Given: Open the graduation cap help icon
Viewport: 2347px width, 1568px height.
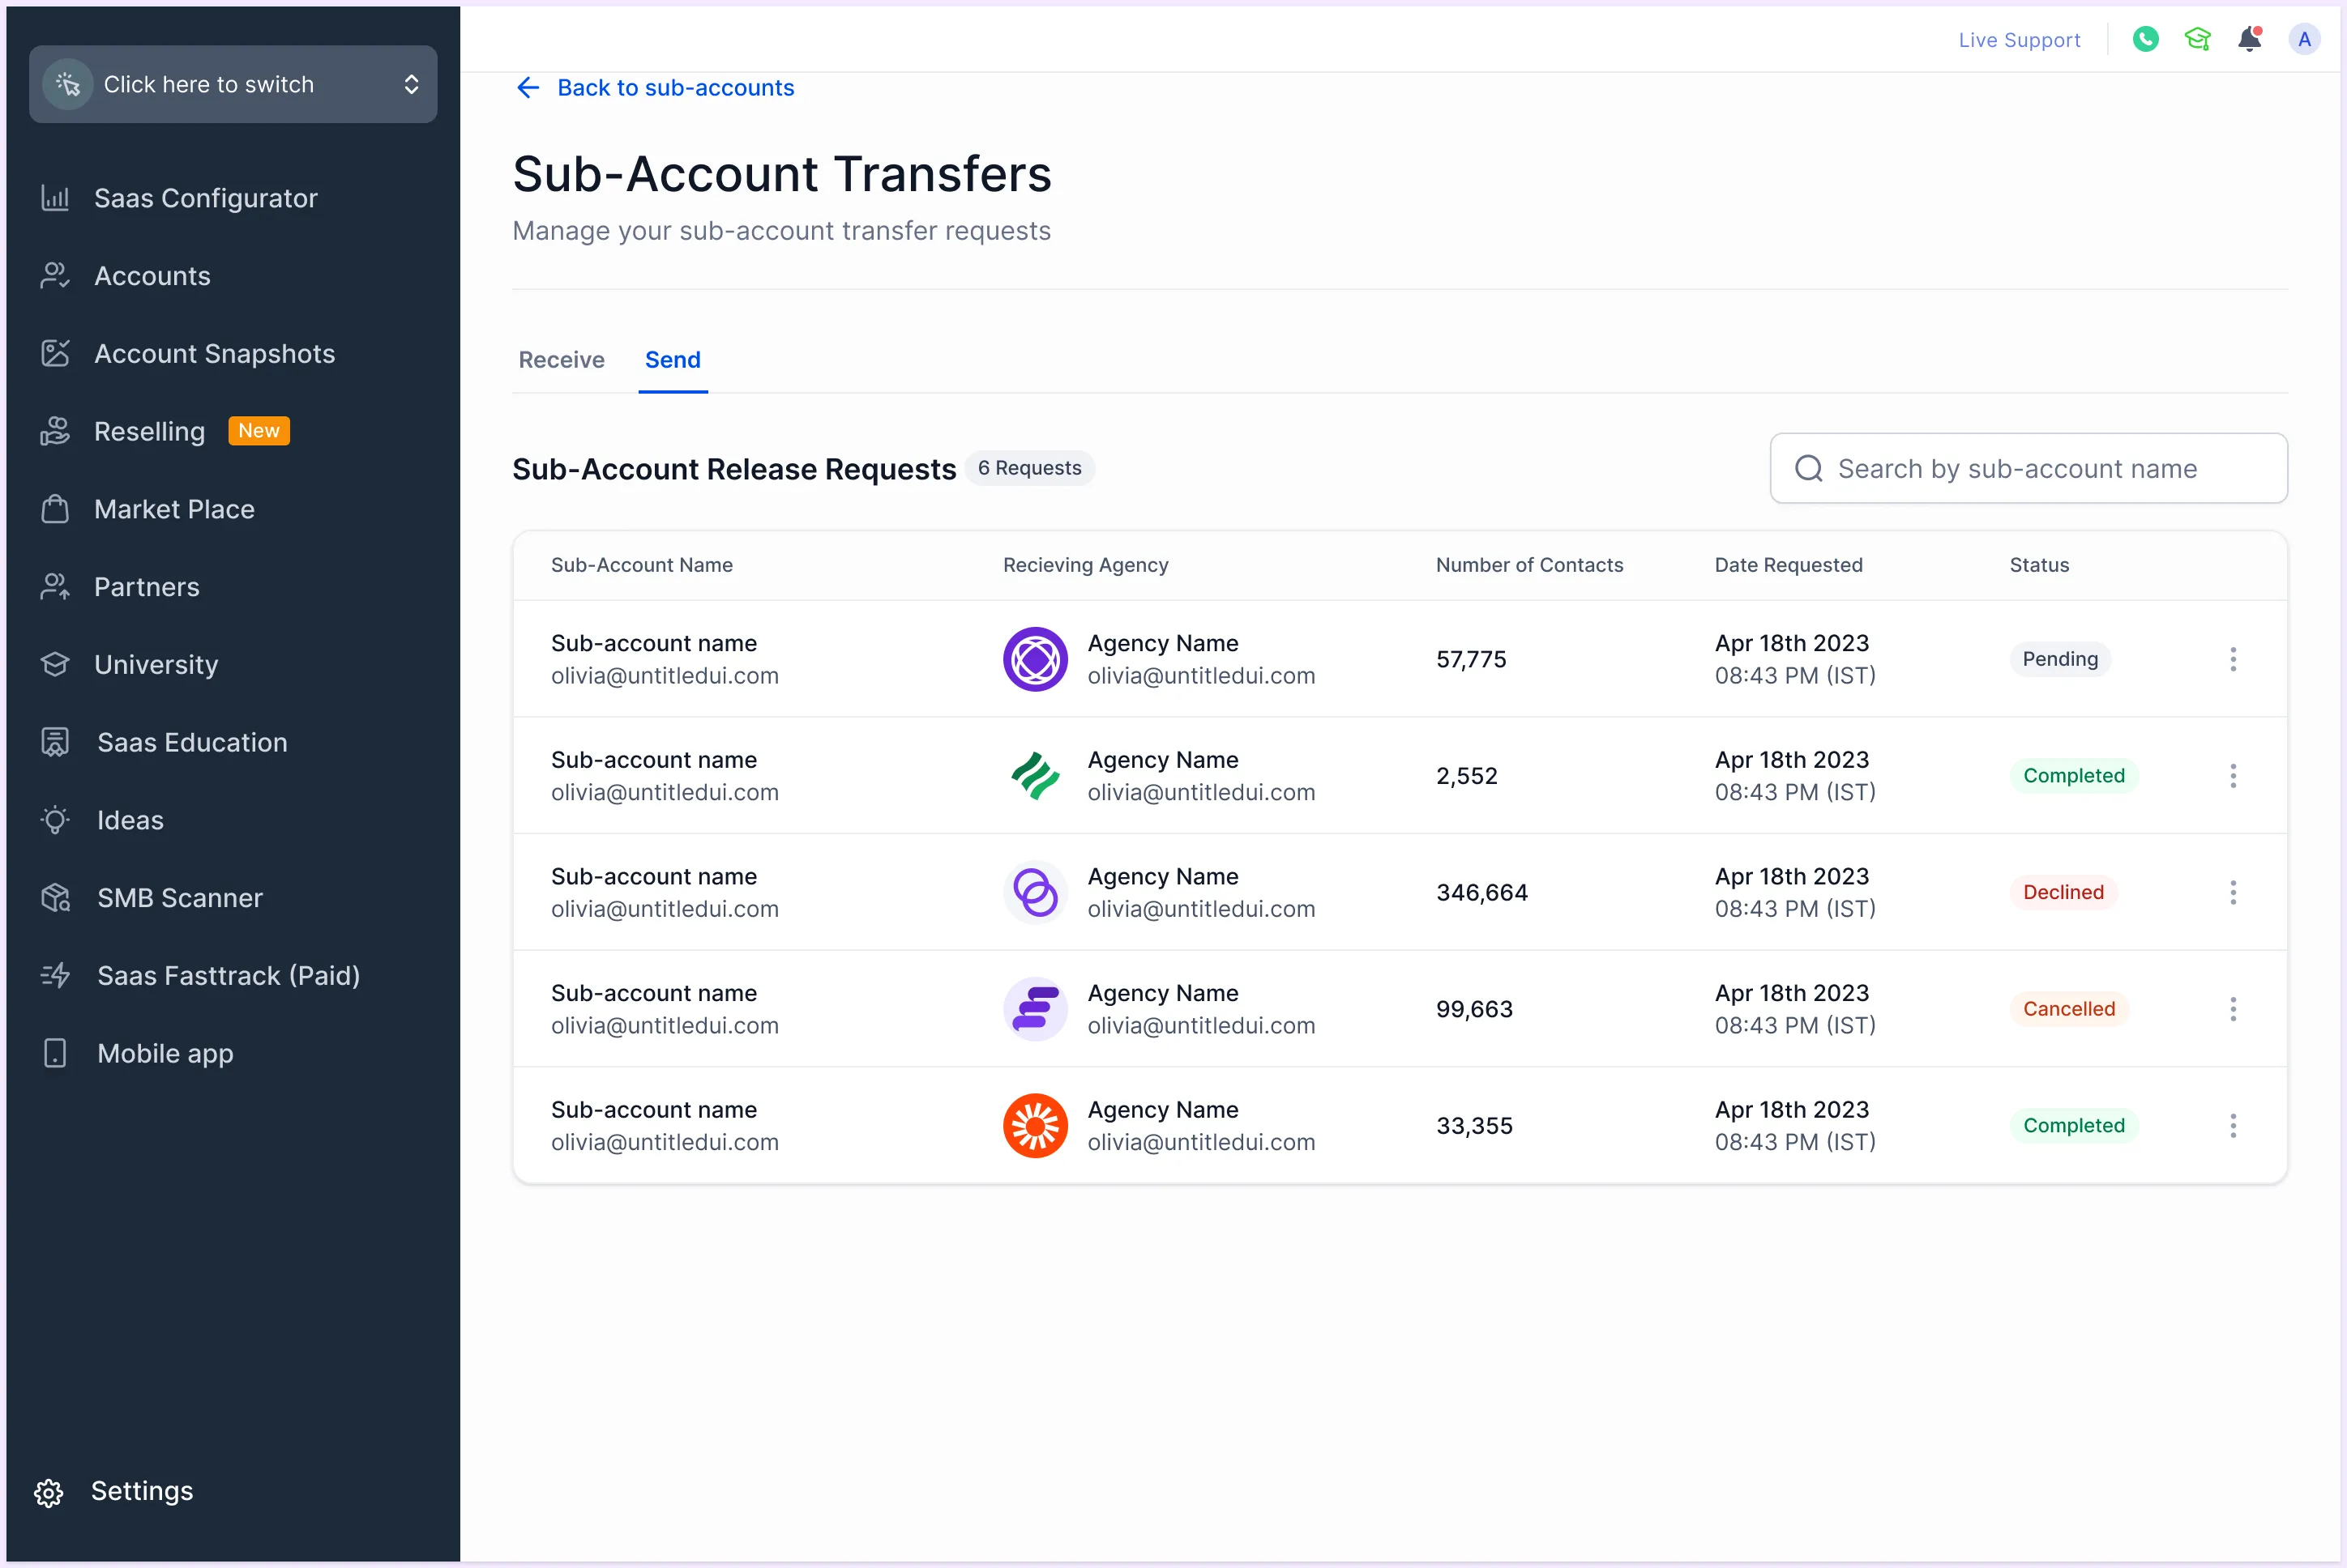Looking at the screenshot, I should point(2197,39).
